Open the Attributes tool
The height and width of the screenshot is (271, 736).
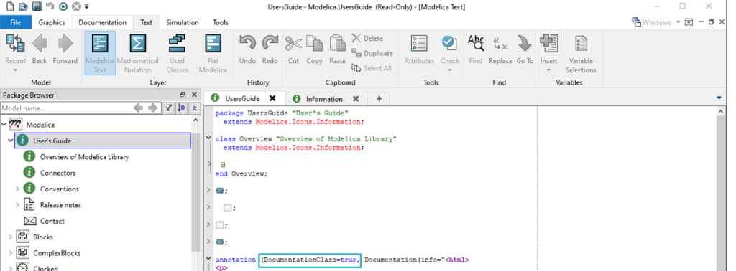tap(419, 49)
